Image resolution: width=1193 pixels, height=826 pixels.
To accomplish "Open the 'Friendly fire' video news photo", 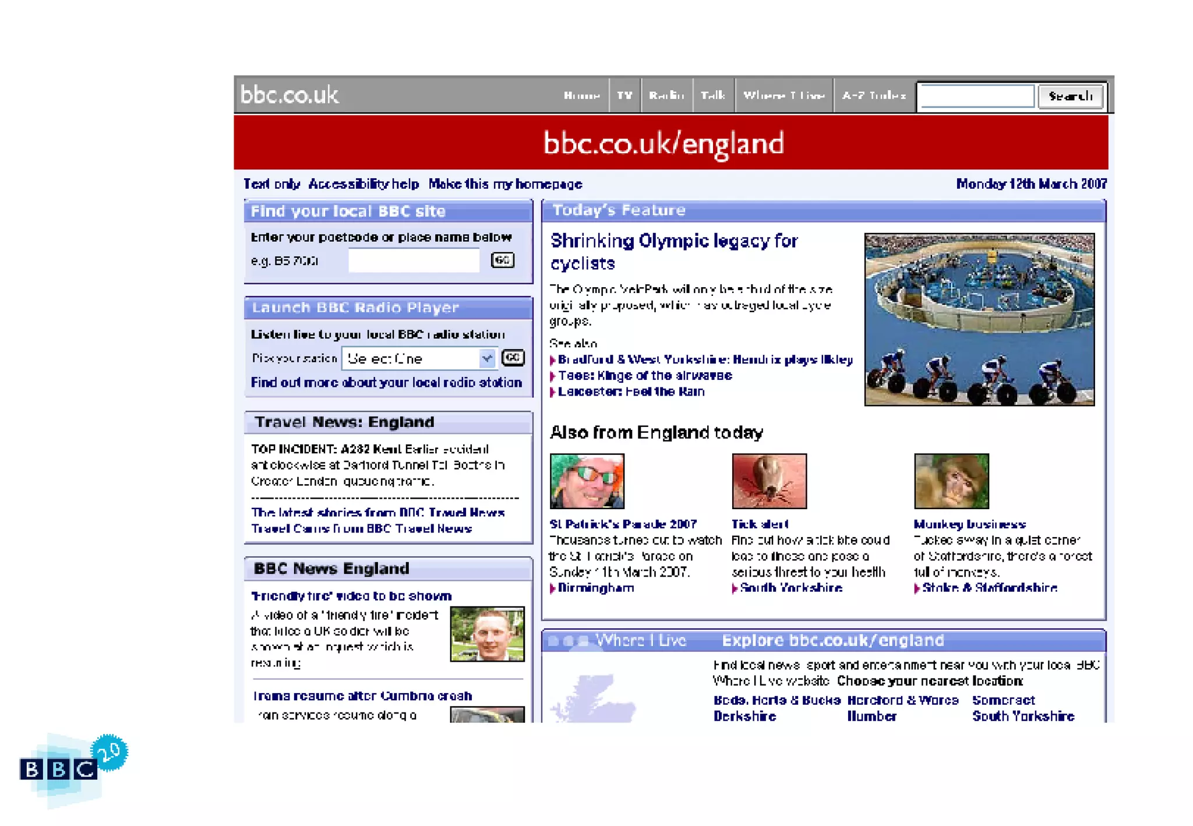I will coord(487,634).
